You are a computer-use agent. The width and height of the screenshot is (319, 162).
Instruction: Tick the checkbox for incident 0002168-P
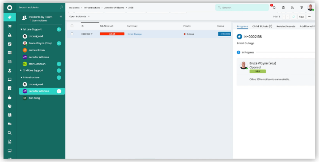pyautogui.click(x=72, y=34)
